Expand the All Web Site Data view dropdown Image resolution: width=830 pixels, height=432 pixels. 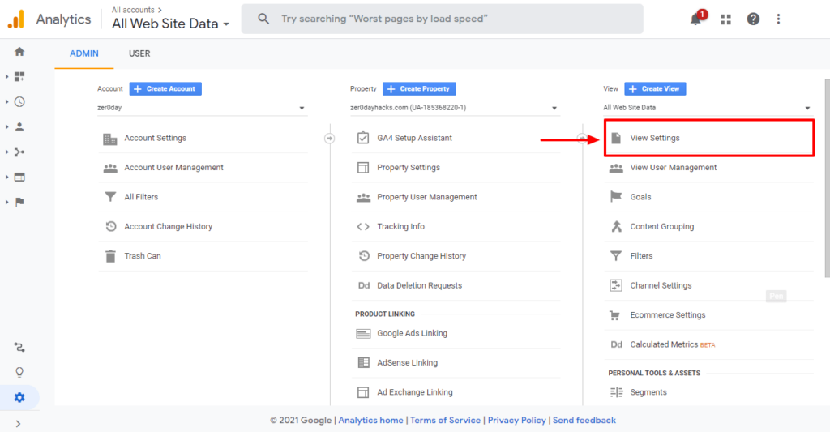click(707, 108)
